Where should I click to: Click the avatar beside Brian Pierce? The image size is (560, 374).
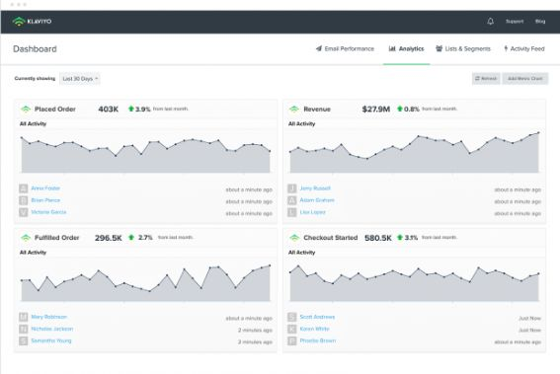[24, 200]
